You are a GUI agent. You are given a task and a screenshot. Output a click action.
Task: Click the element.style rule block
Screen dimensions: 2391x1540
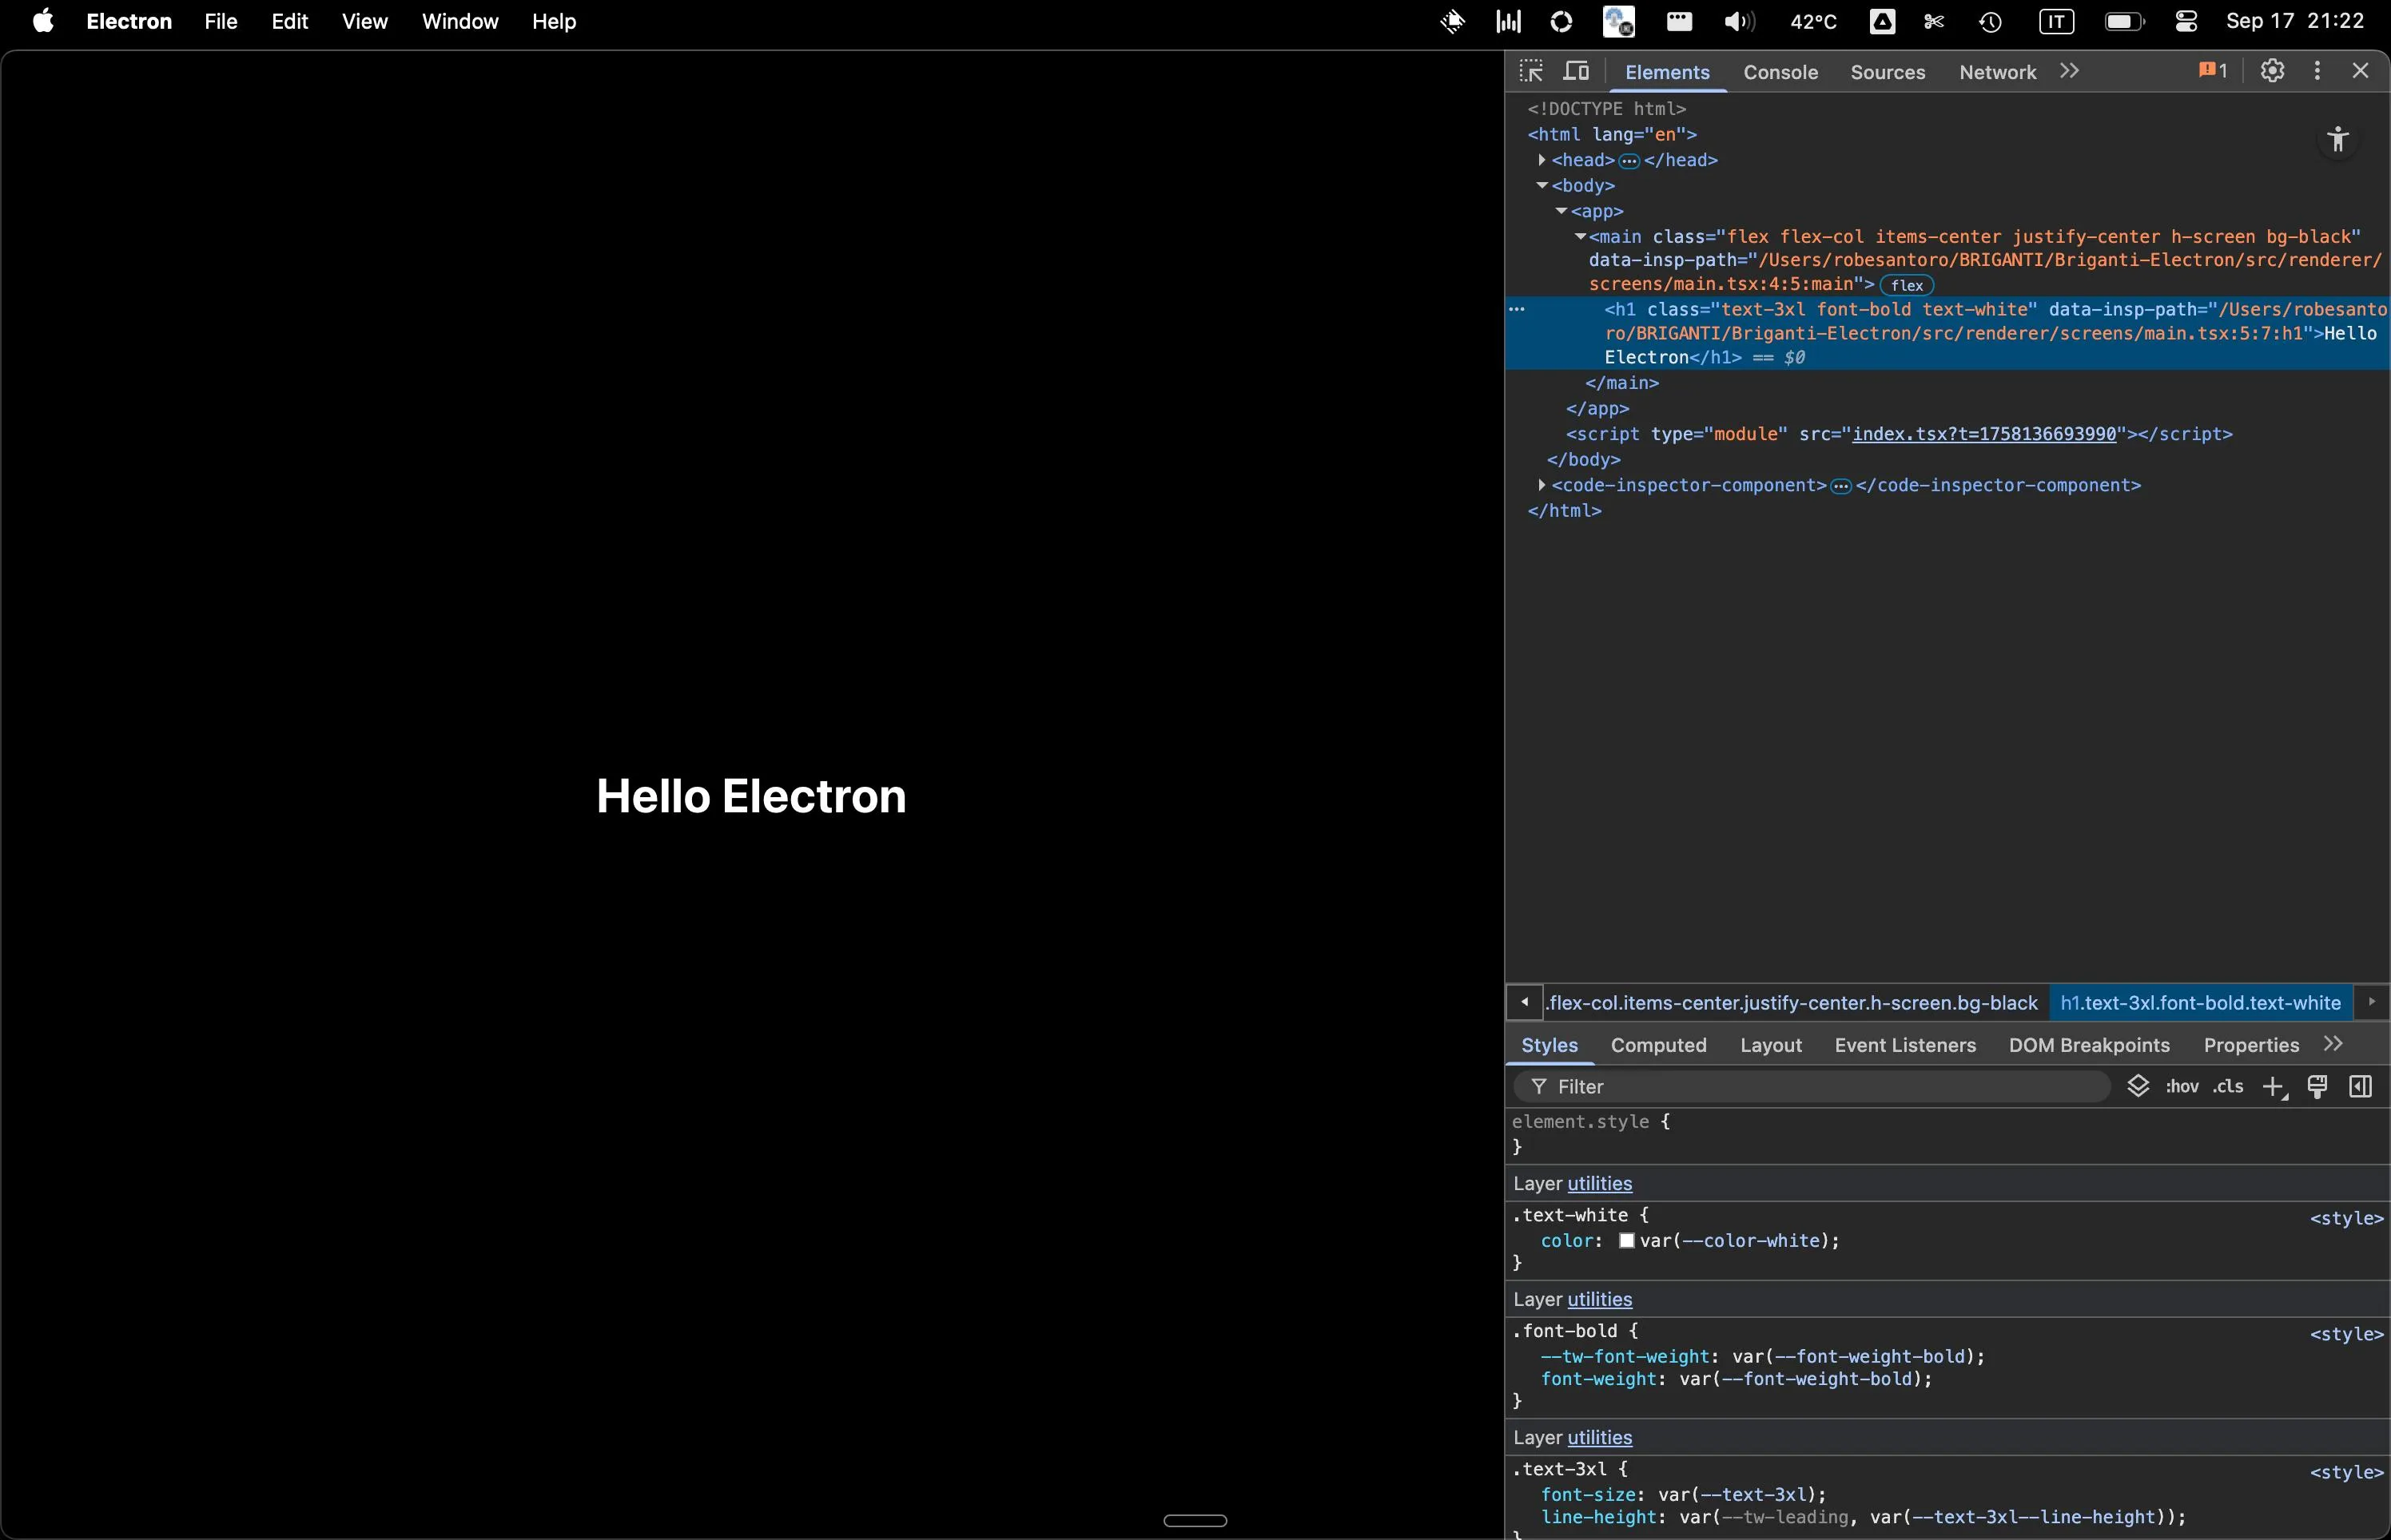[1947, 1135]
